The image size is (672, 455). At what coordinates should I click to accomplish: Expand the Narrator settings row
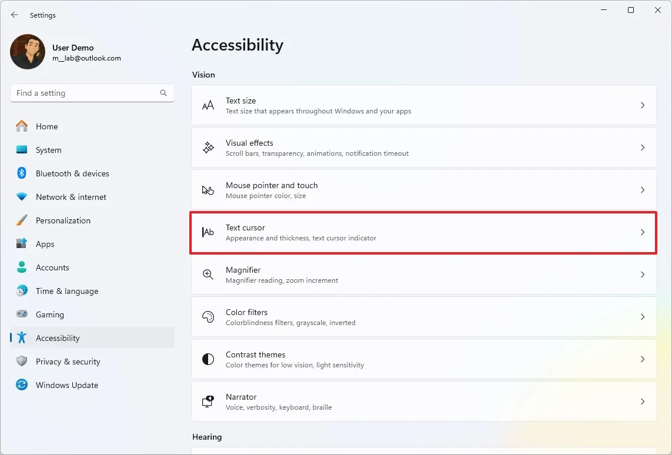point(642,402)
